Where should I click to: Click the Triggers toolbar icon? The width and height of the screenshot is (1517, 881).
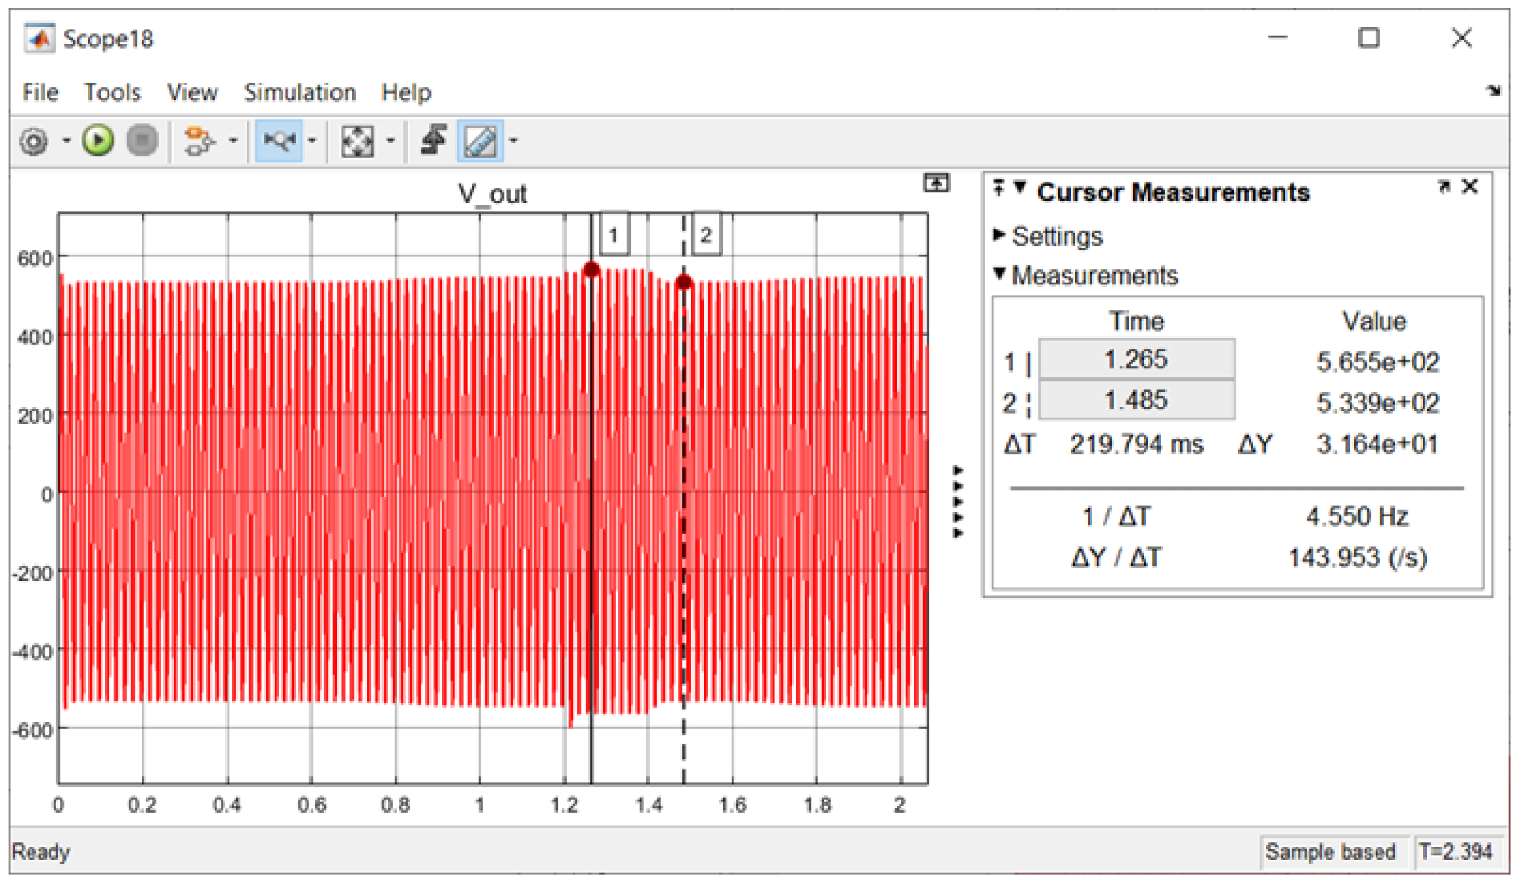coord(433,141)
